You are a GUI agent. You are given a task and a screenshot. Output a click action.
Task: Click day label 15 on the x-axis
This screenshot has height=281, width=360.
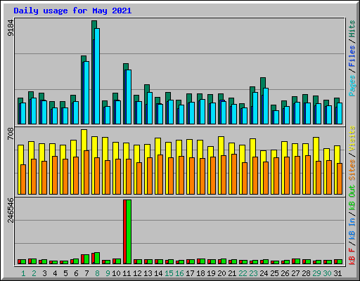(169, 273)
